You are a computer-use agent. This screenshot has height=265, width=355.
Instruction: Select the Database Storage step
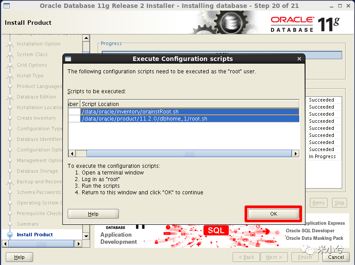pyautogui.click(x=37, y=171)
